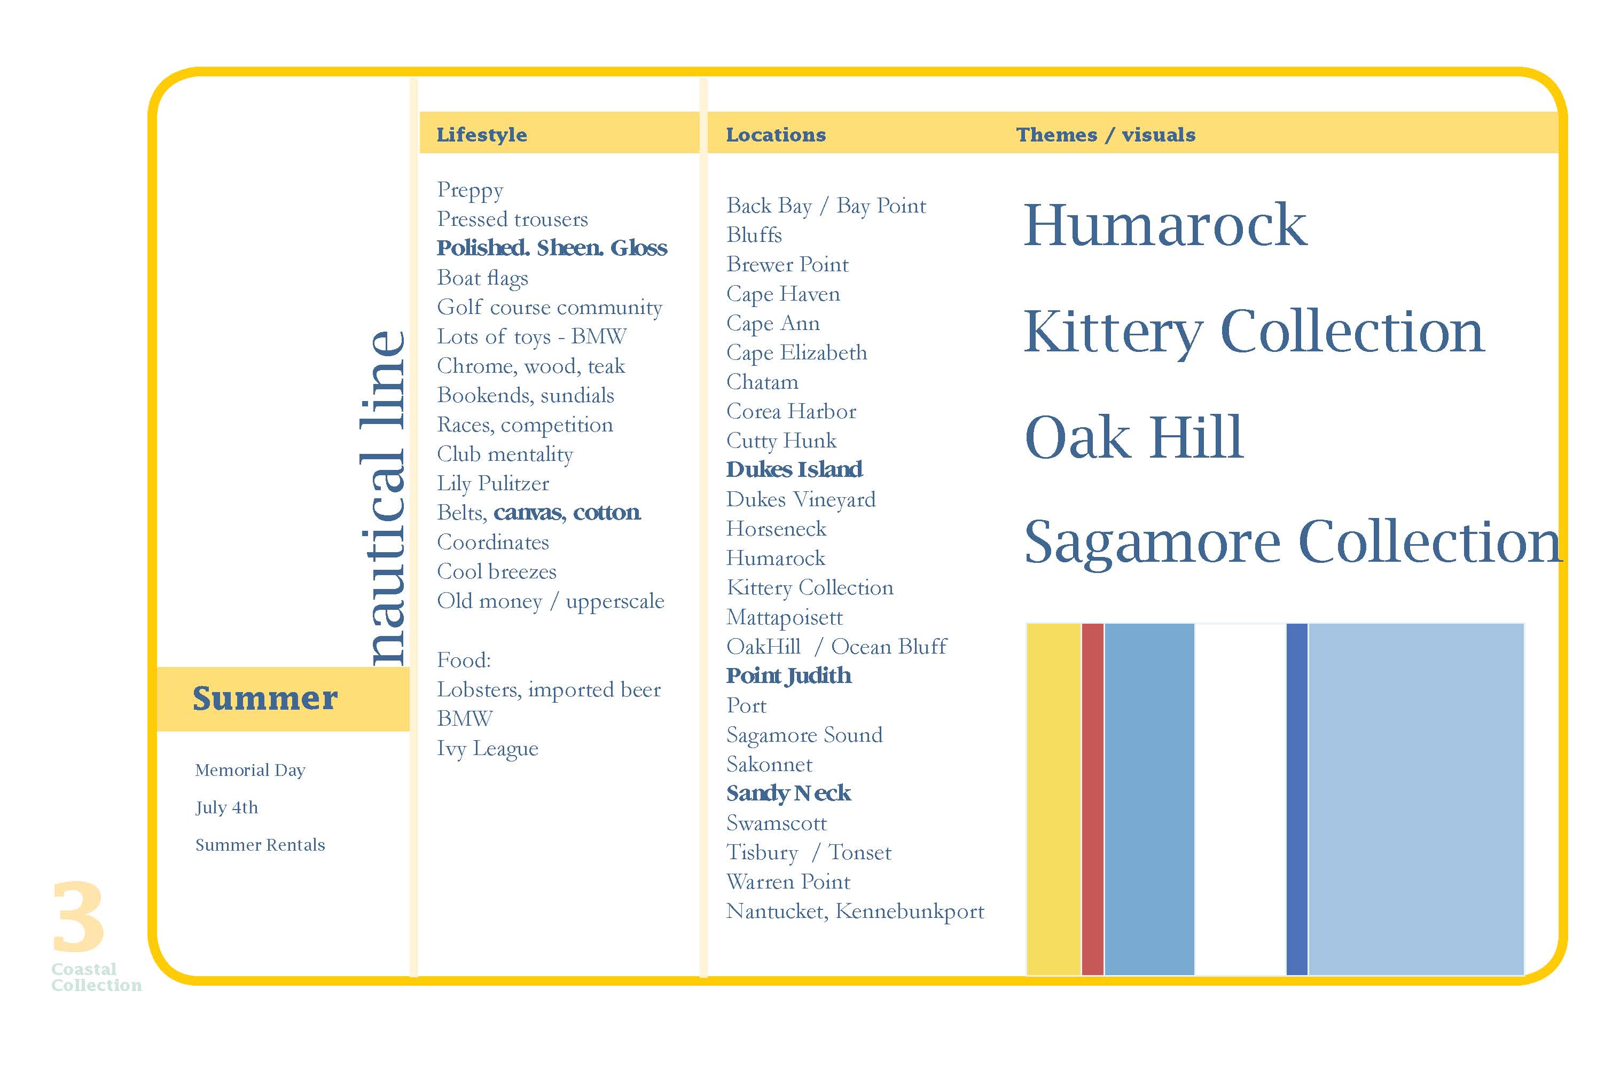Click 'Cool breezes' entry

click(x=497, y=571)
